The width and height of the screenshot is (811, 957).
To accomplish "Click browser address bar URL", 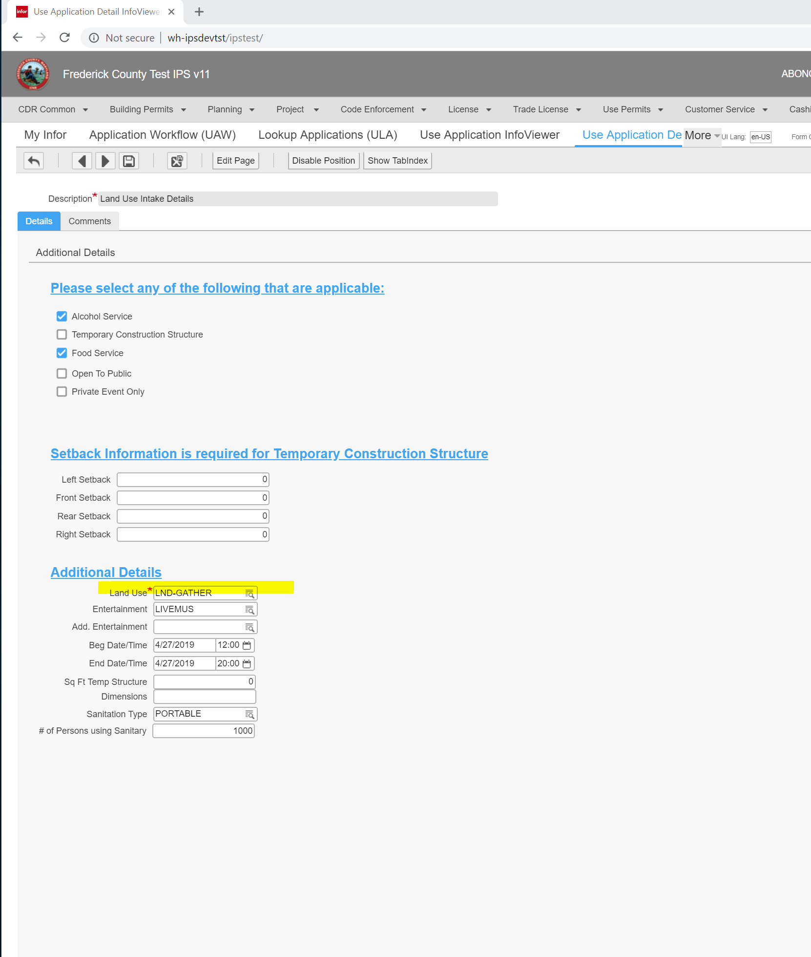I will [x=215, y=38].
